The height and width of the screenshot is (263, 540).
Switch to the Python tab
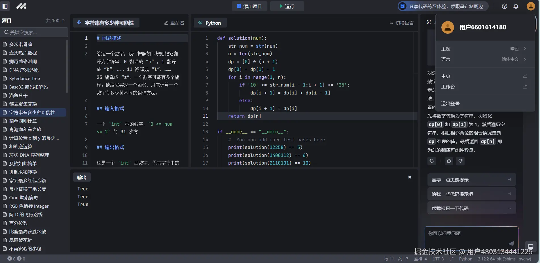click(210, 23)
